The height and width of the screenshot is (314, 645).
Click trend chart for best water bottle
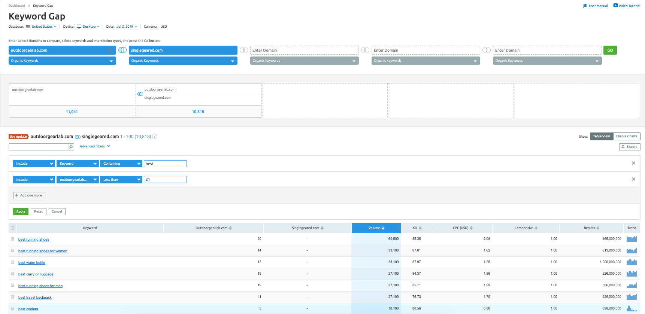632,262
